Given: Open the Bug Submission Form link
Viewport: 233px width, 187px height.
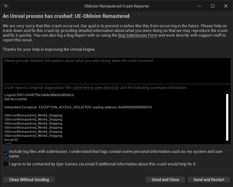Looking at the screenshot, I should click(x=138, y=35).
